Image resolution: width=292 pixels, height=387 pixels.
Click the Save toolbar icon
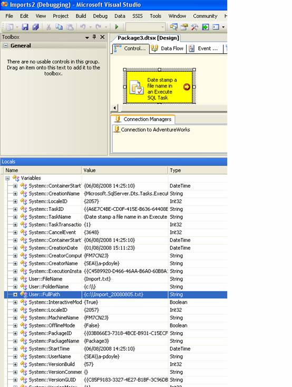[x=25, y=27]
